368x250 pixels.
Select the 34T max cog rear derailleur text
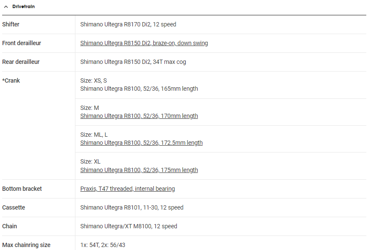tap(133, 62)
